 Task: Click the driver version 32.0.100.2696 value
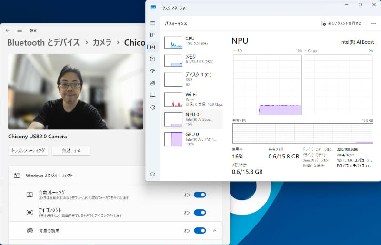[347, 149]
